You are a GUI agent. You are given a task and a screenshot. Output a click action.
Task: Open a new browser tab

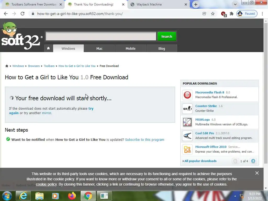click(196, 4)
